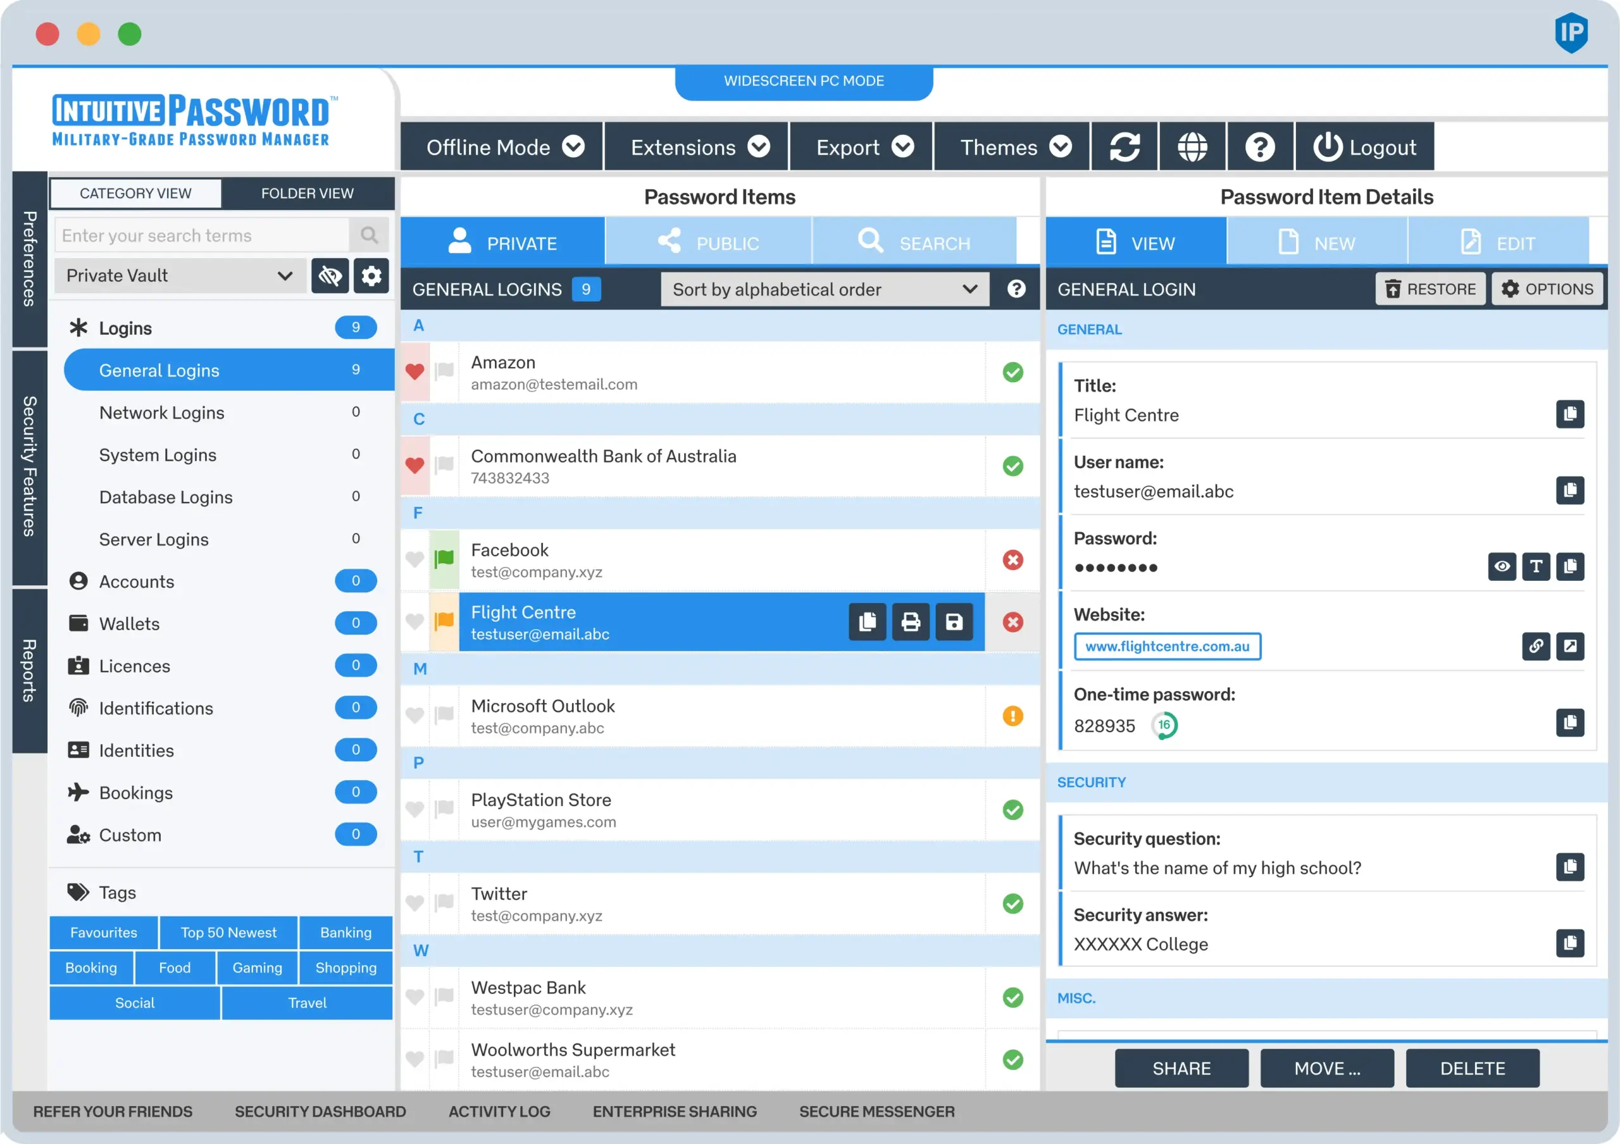Check the one-time password countdown indicator
Screen dimensions: 1620x1144
pos(1165,724)
